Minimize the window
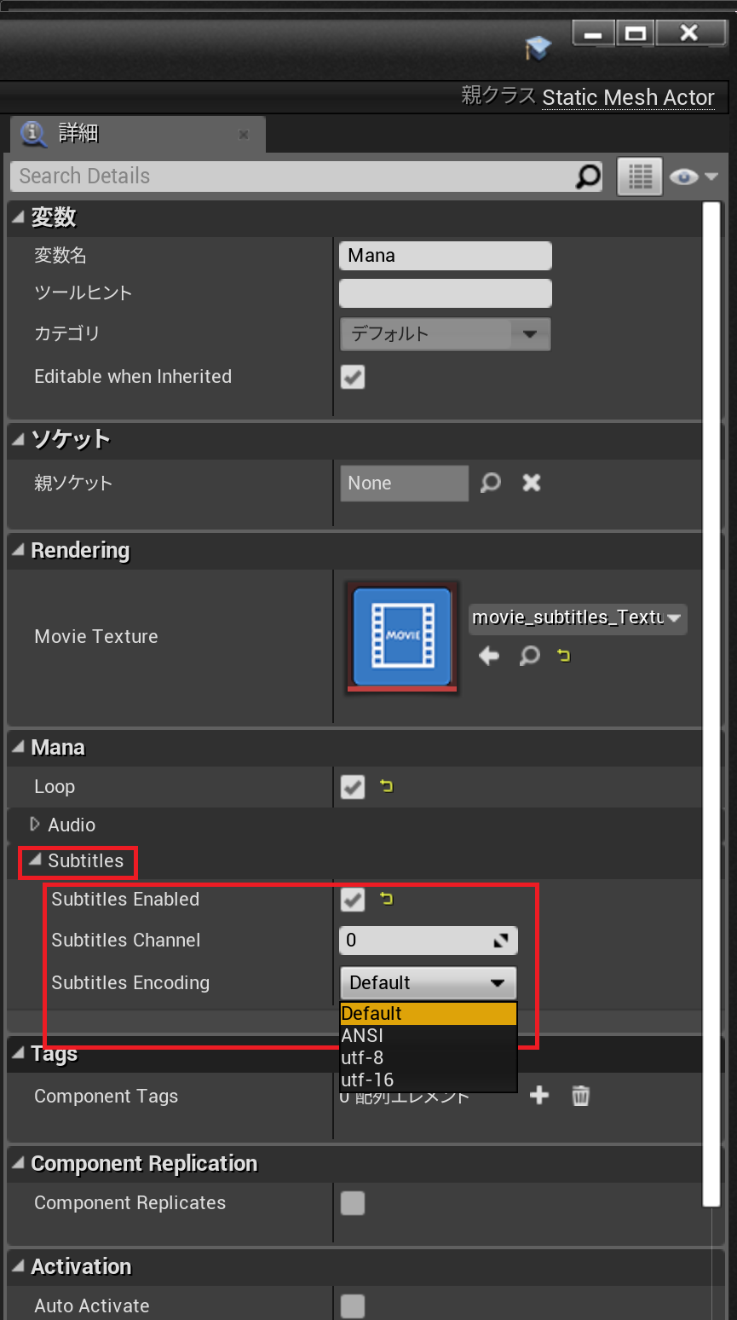 [594, 33]
